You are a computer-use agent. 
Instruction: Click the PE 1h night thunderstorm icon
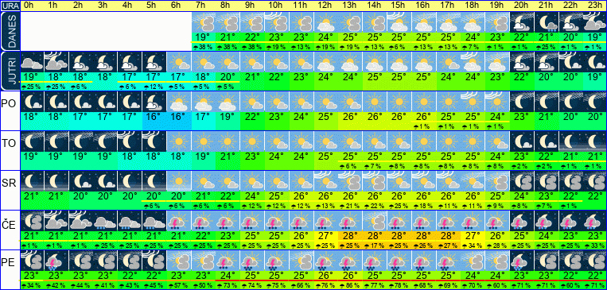56,261
